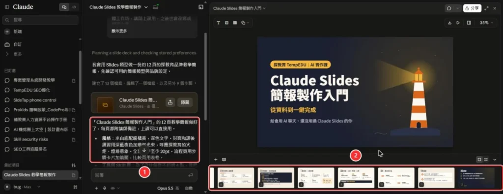Image resolution: width=503 pixels, height=194 pixels.
Task: Click the document icon beside AI 機房搬上太空
Action: point(74,130)
